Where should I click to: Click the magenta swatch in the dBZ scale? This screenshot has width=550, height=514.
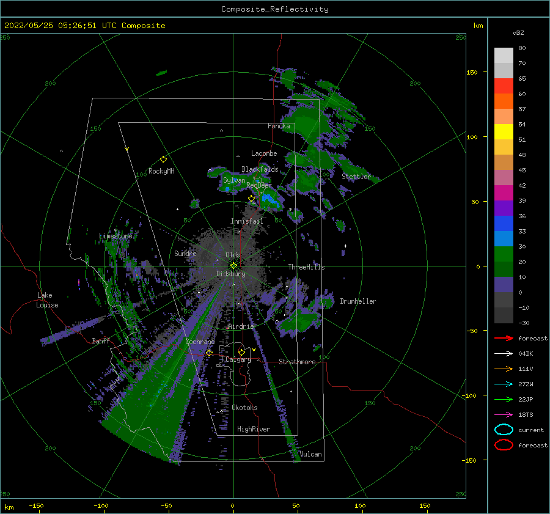504,193
